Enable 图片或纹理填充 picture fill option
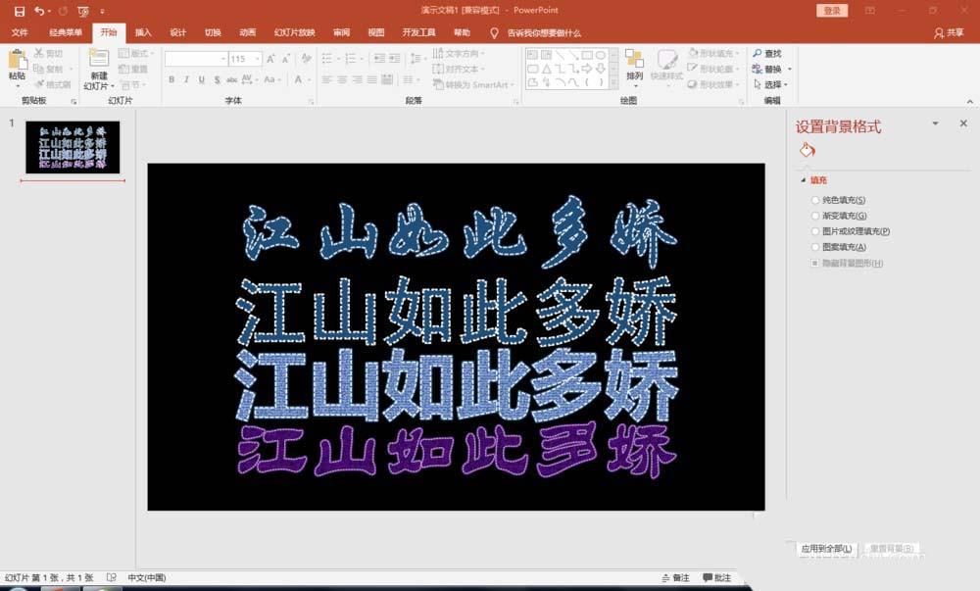This screenshot has width=980, height=591. click(x=815, y=230)
